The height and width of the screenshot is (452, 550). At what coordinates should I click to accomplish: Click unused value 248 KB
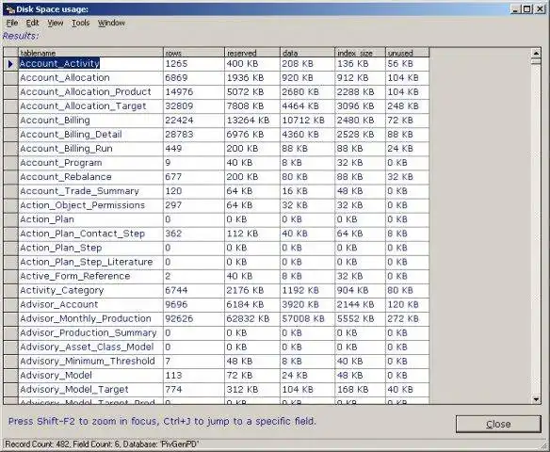(x=403, y=106)
